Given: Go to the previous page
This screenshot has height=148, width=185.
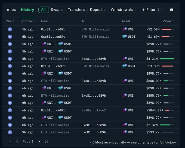Looking at the screenshot, I should pos(17,141).
